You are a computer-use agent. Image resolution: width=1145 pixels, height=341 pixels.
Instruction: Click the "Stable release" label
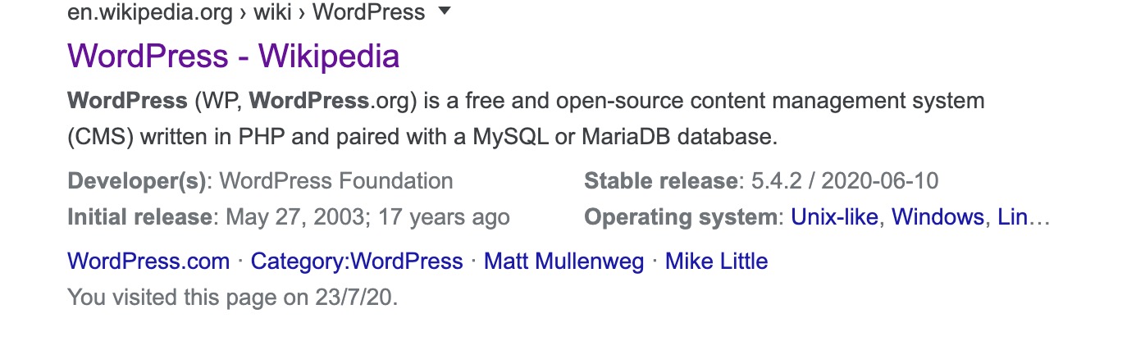click(661, 181)
